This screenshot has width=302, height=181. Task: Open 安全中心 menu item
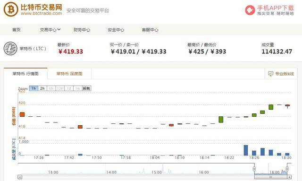116,30
